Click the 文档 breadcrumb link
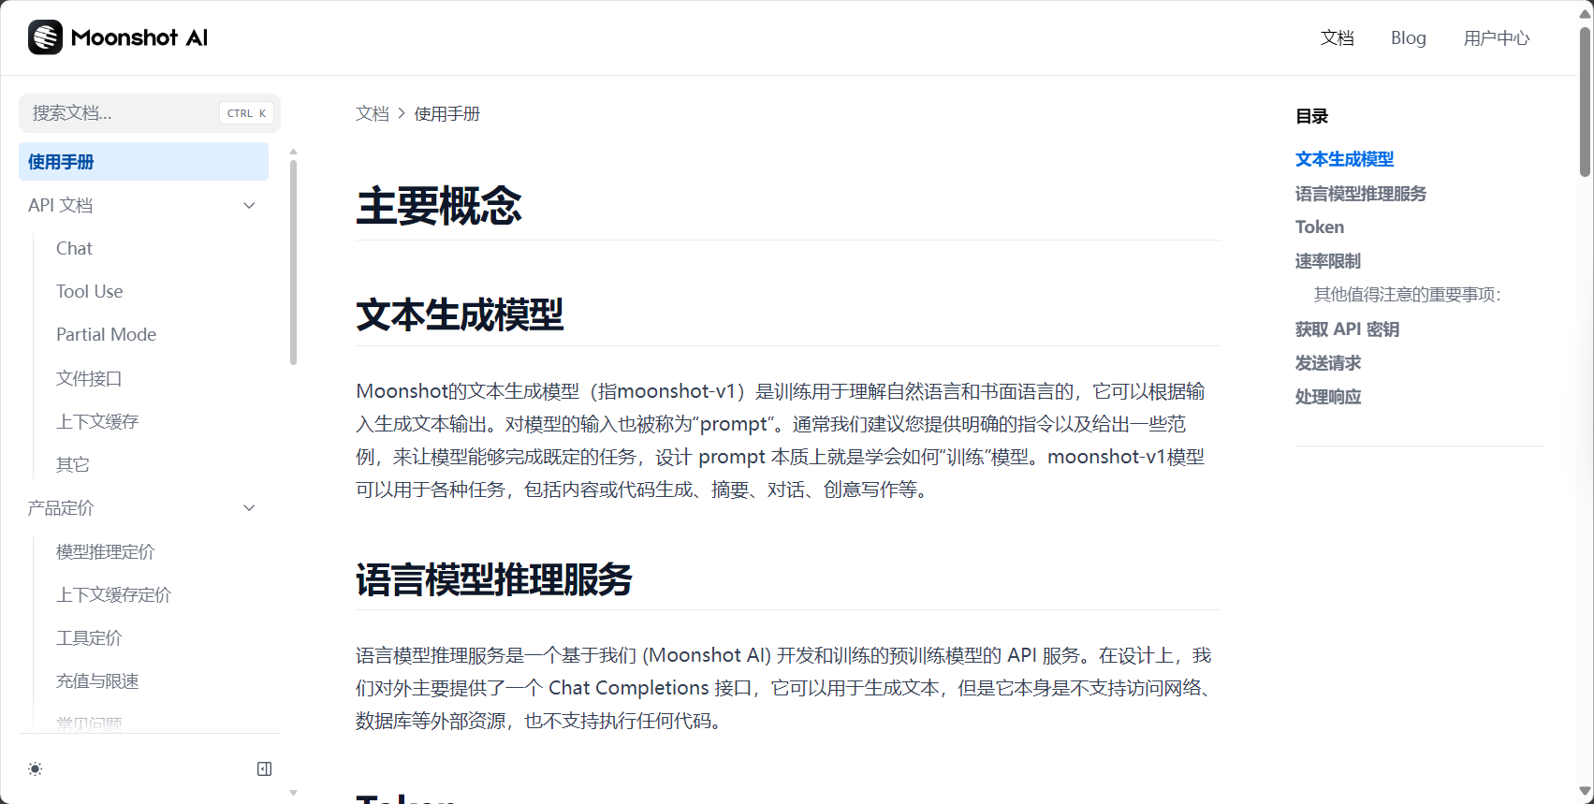The width and height of the screenshot is (1594, 804). 373,113
